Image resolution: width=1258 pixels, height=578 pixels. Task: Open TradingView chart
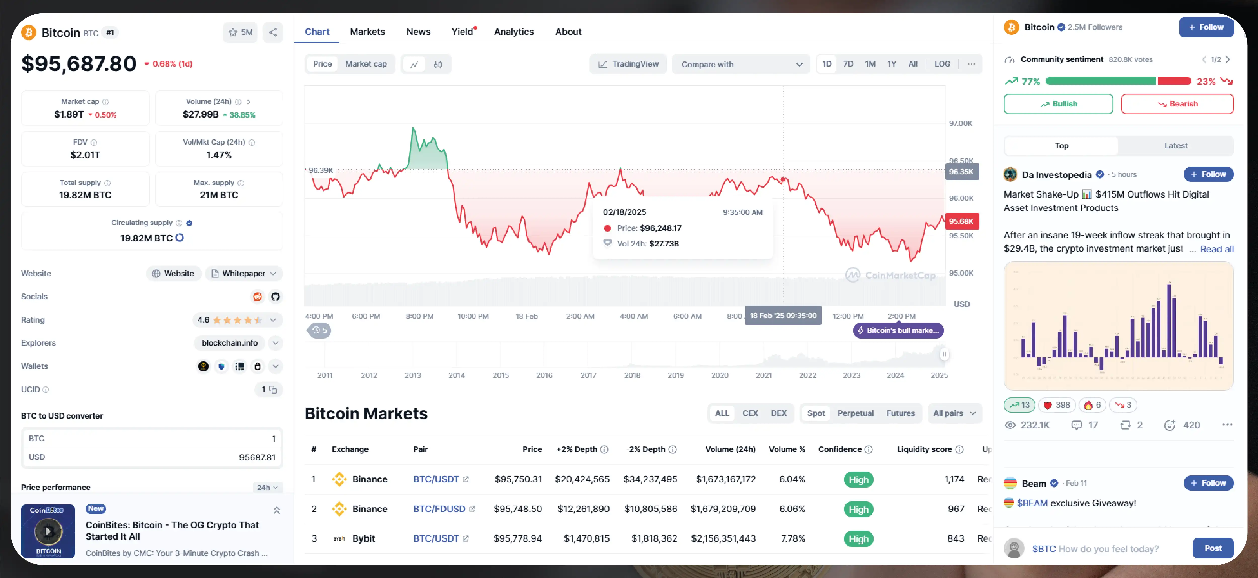(628, 64)
